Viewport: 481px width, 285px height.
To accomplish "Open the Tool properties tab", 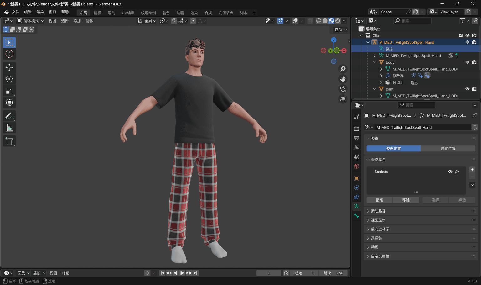I will coord(356,117).
